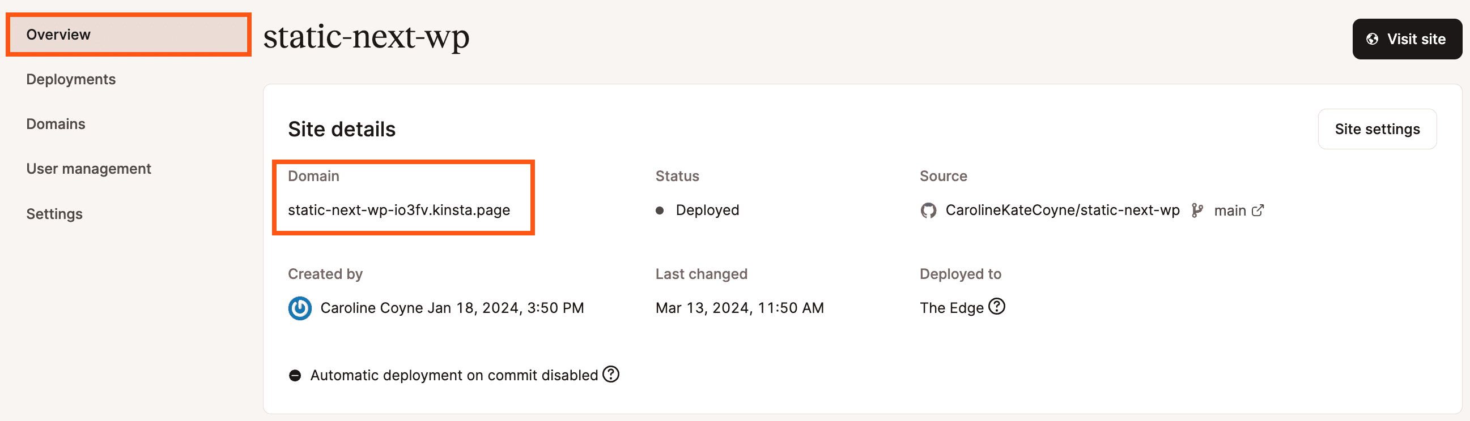Click the globe icon in Visit site
The height and width of the screenshot is (421, 1470).
pos(1372,39)
